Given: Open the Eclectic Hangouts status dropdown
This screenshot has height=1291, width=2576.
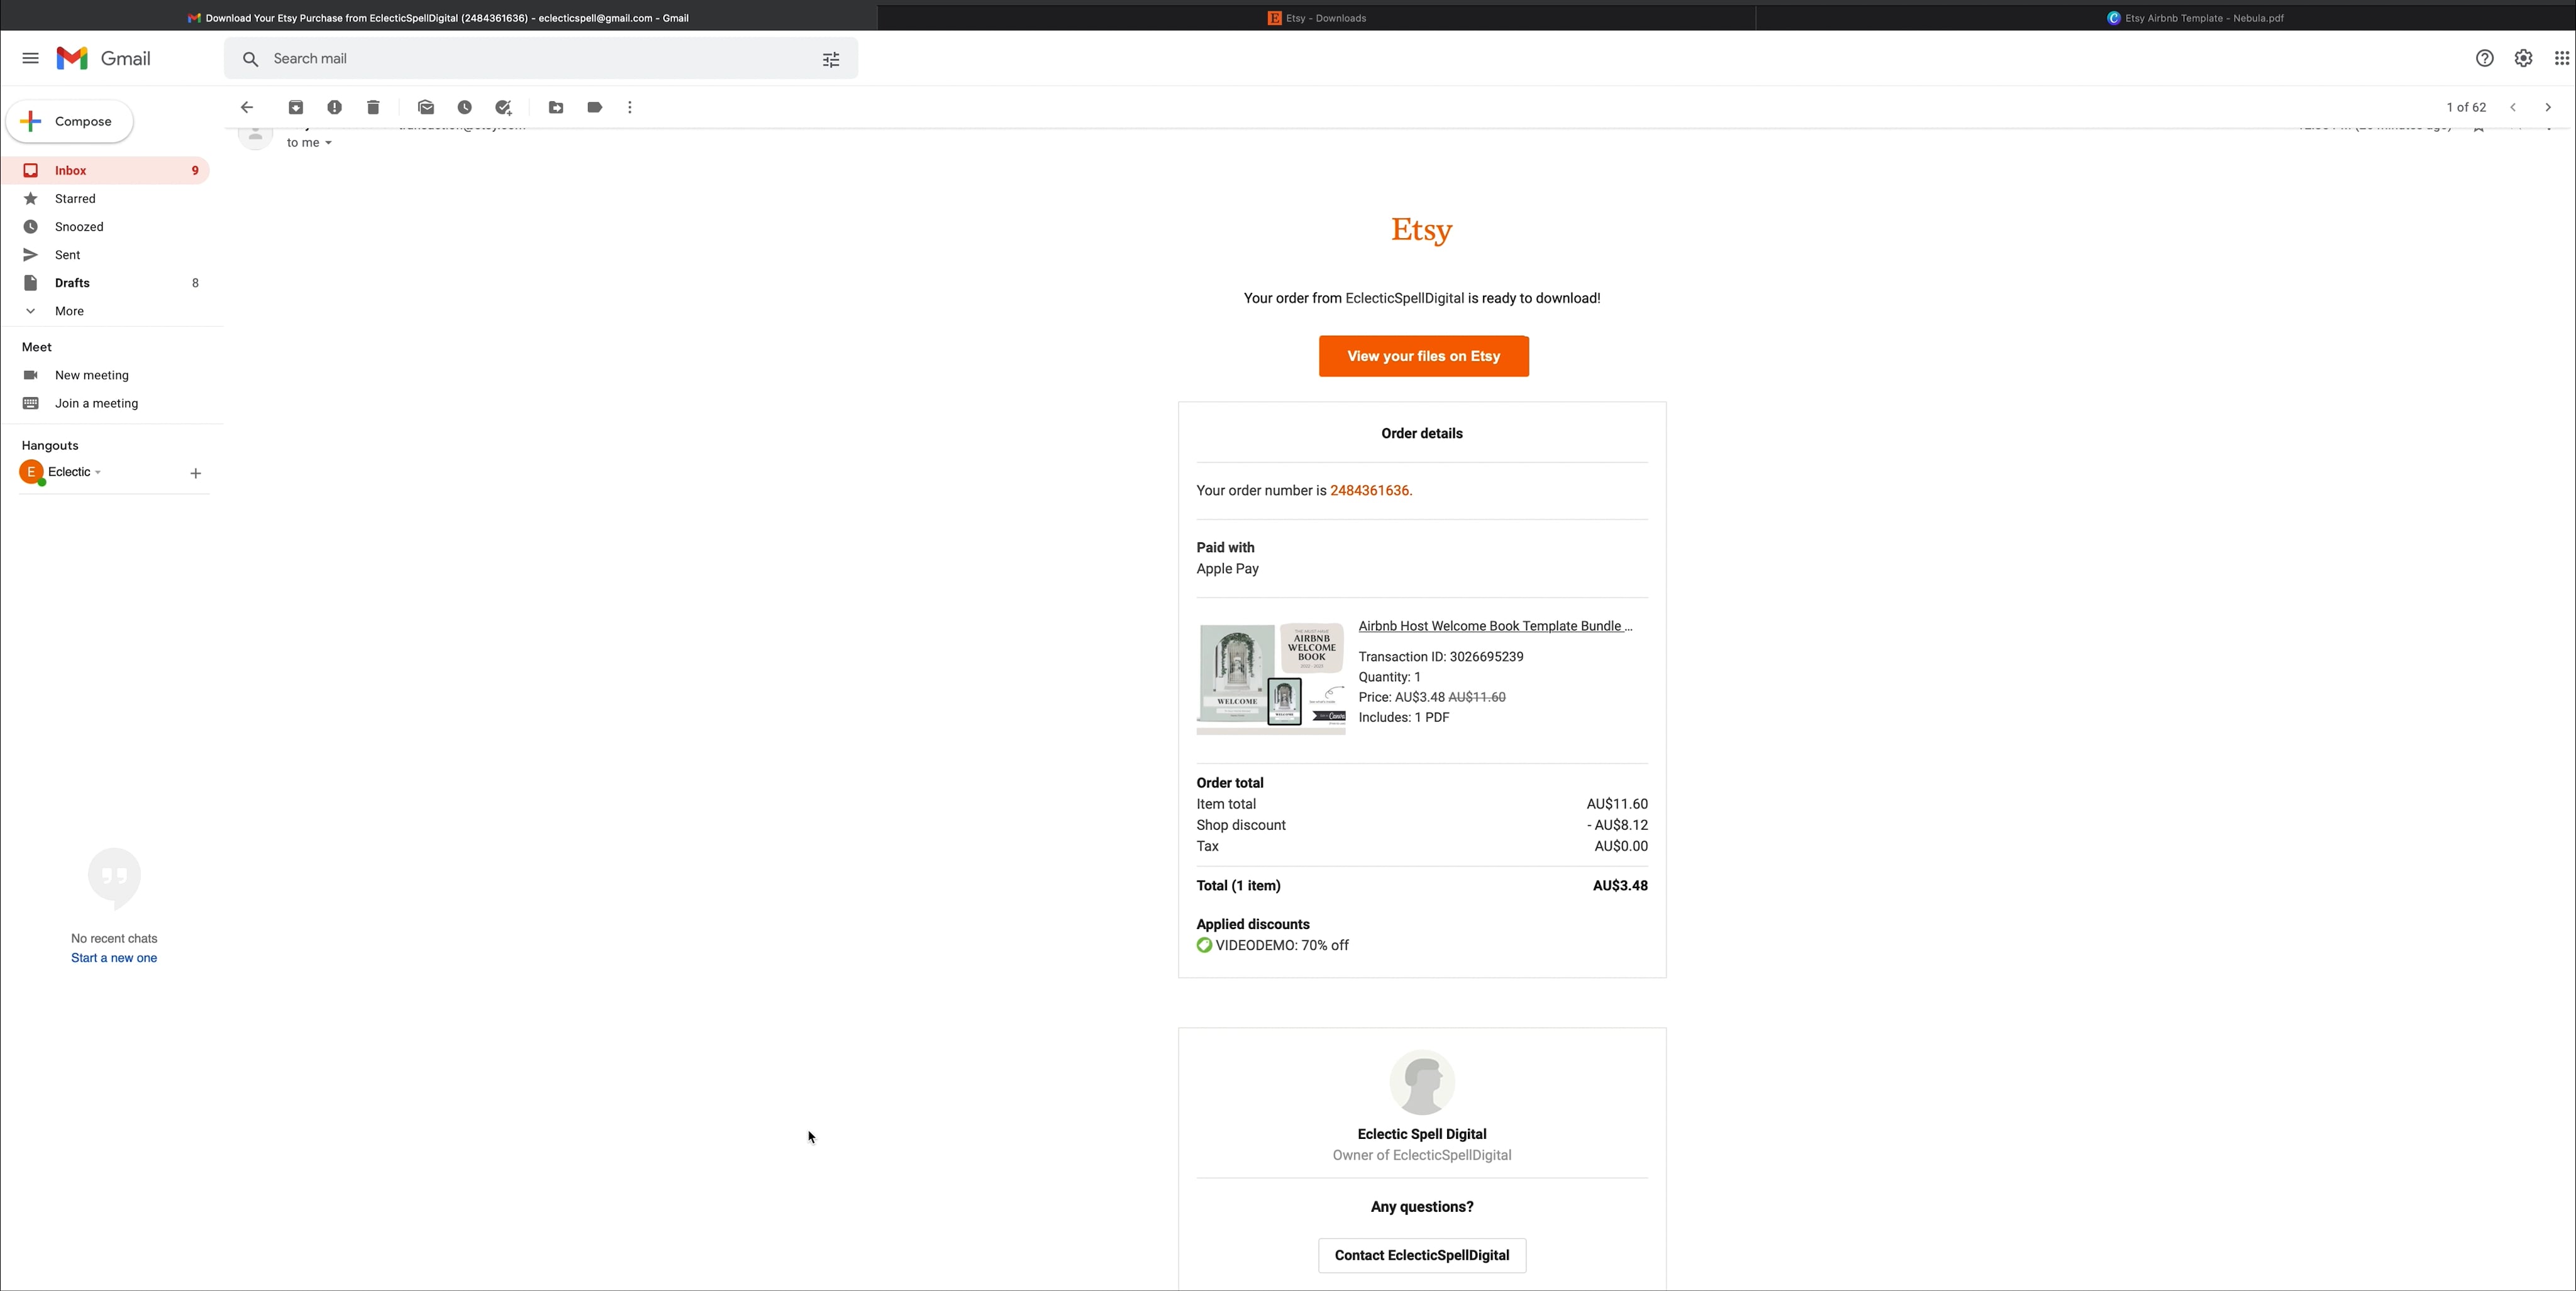Looking at the screenshot, I should click(98, 473).
